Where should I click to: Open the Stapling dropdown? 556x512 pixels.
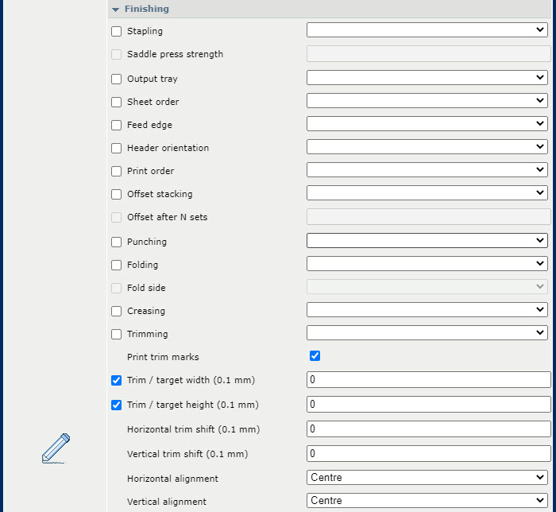427,30
